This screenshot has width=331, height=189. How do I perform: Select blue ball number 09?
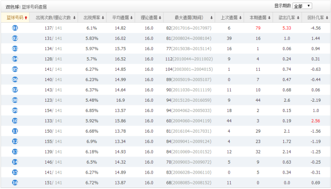pyautogui.click(x=15, y=111)
